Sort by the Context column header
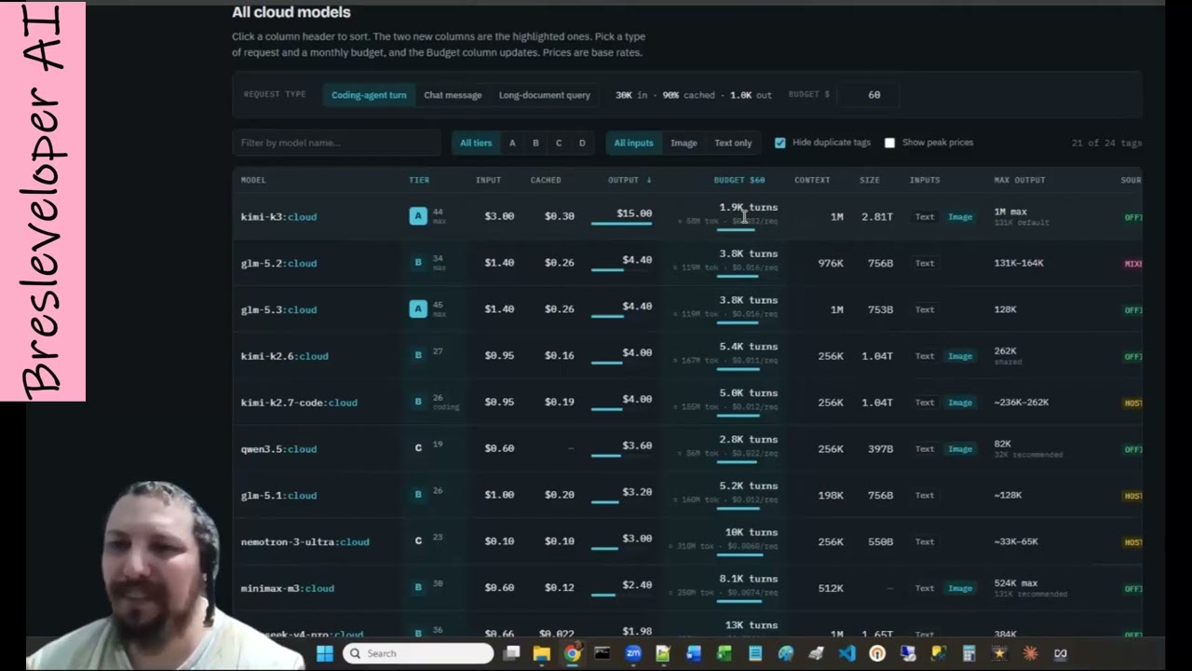 (812, 180)
